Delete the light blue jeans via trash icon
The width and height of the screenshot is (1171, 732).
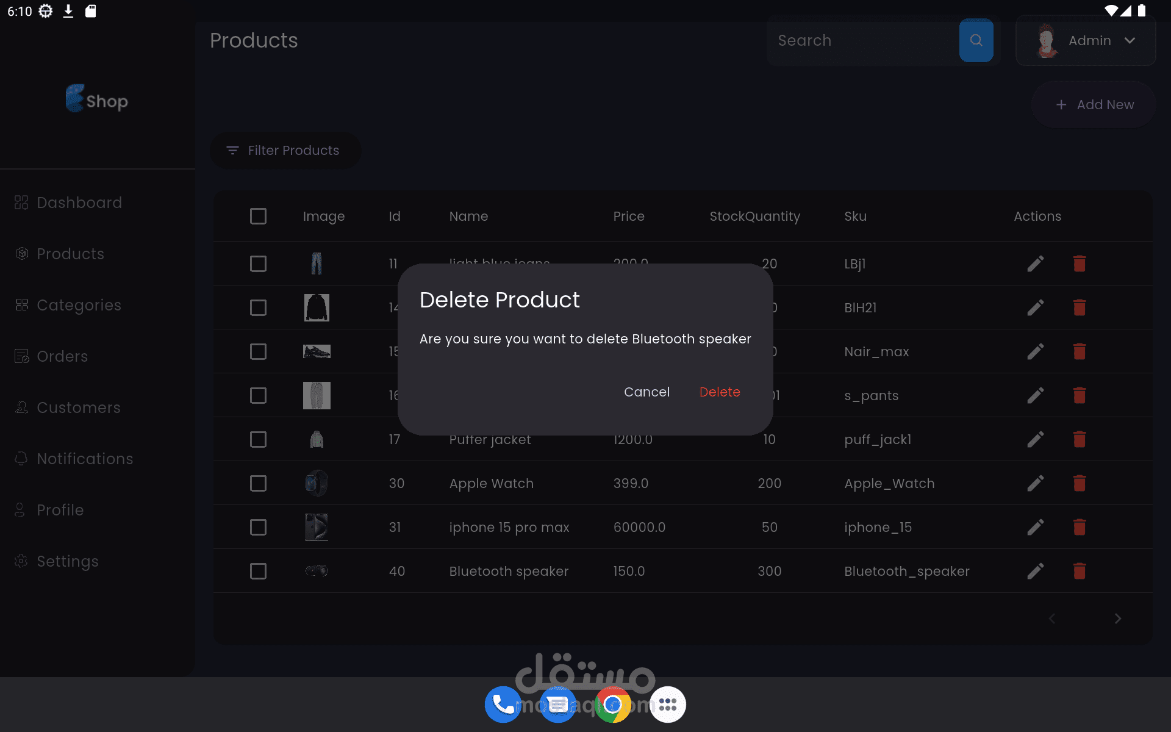(1079, 264)
